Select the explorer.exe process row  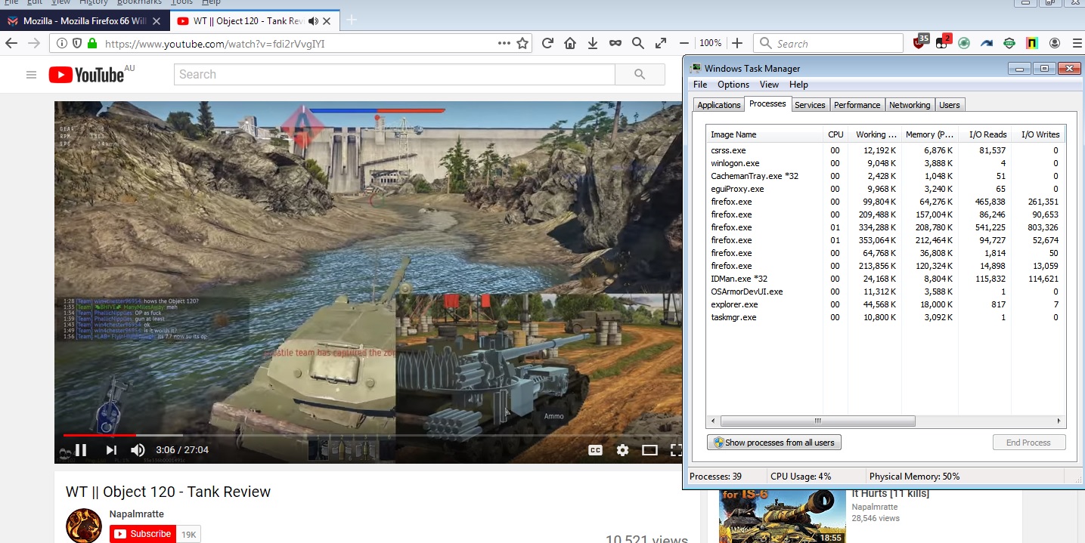coord(734,304)
